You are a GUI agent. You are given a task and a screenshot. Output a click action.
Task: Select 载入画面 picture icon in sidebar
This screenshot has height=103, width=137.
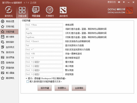point(2,73)
